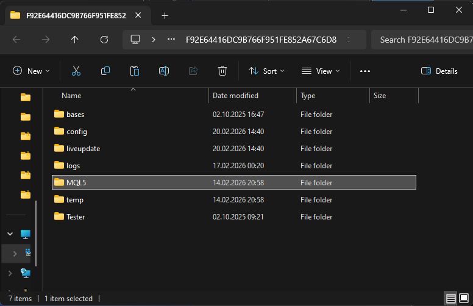
Task: Open the Sort options dropdown
Action: [266, 71]
